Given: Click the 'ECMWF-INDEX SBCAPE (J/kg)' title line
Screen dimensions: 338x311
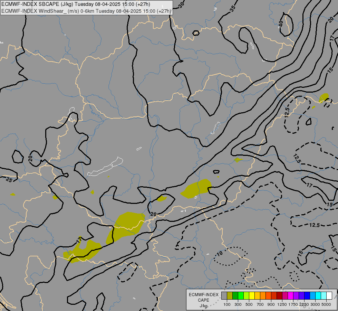Looking at the screenshot, I should (x=76, y=4).
